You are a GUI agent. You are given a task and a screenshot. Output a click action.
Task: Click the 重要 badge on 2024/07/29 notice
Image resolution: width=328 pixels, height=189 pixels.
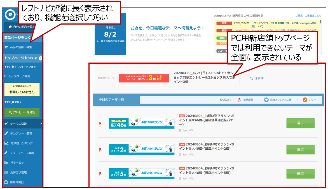pos(224,23)
